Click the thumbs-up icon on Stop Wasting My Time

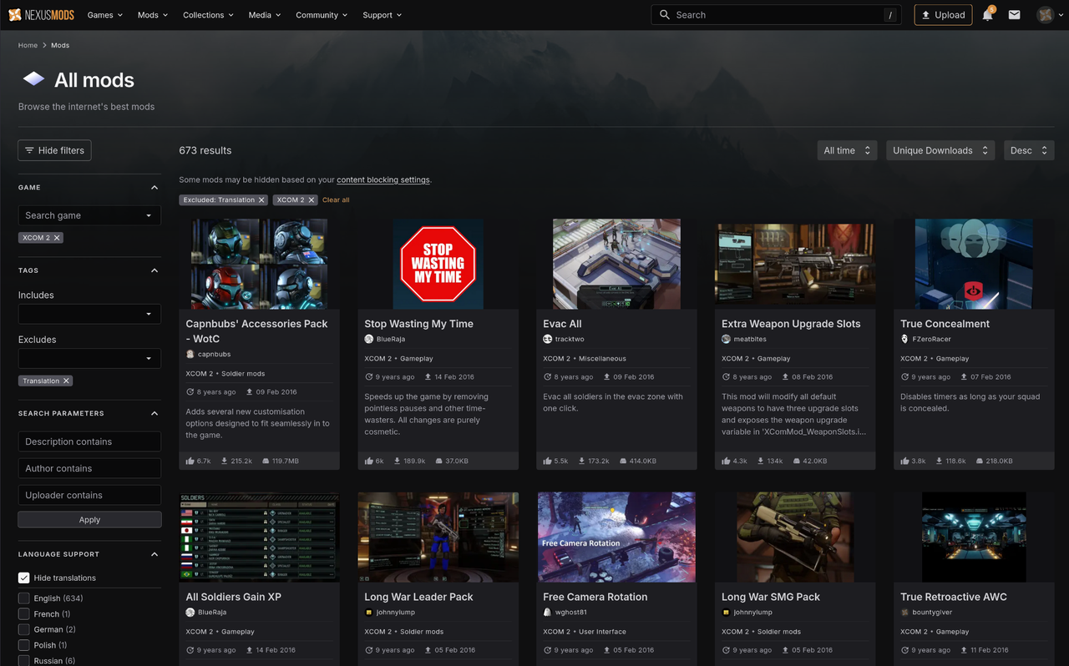369,461
